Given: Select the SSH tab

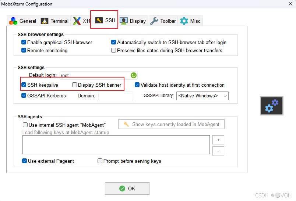Looking at the screenshot, I should [105, 20].
